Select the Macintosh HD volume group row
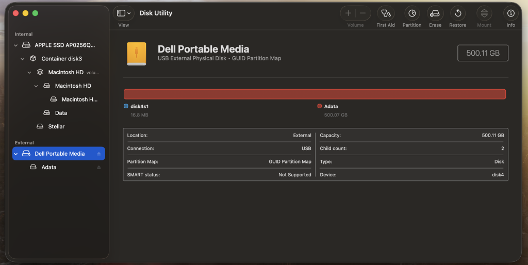Screen dimensions: 528x265 [x=59, y=72]
